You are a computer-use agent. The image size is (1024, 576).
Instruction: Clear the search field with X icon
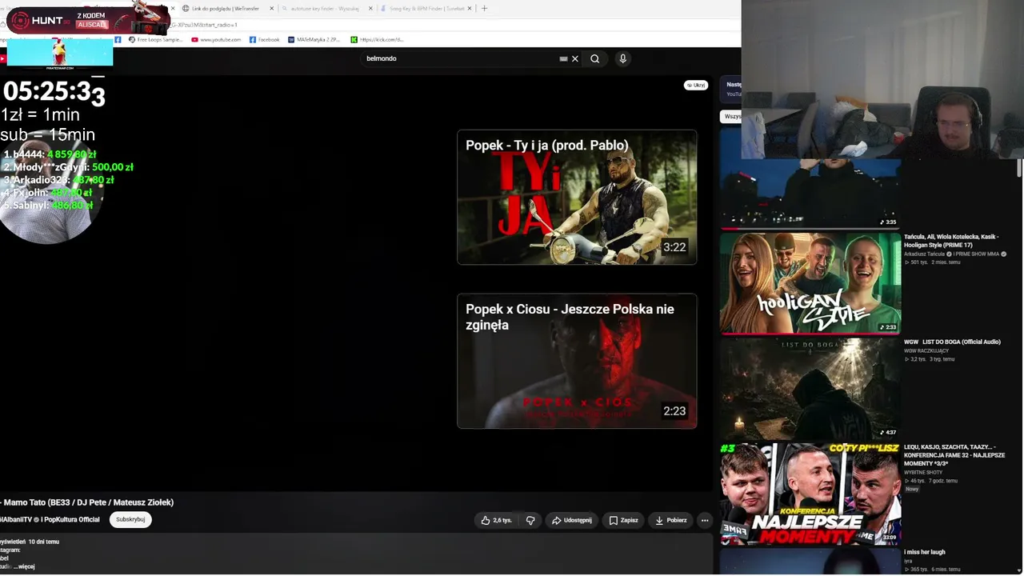point(574,58)
